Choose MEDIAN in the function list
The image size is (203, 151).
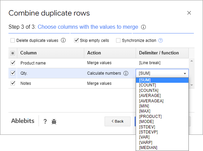(x=148, y=147)
